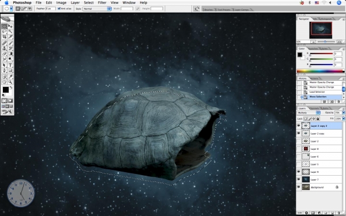Switch to the Actions tab
Viewport: 346px width, 216px height.
(x=314, y=78)
